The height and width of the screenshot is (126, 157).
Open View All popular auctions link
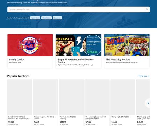coord(144,76)
